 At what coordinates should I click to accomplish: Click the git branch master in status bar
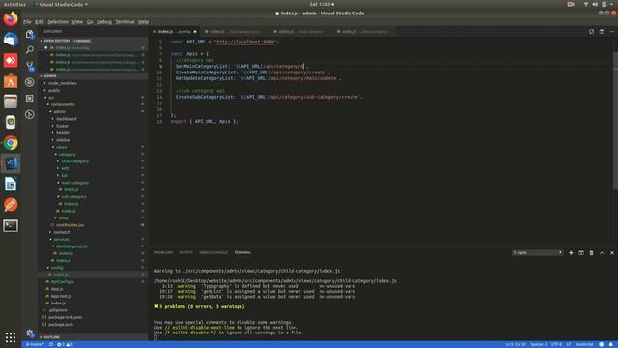point(35,344)
